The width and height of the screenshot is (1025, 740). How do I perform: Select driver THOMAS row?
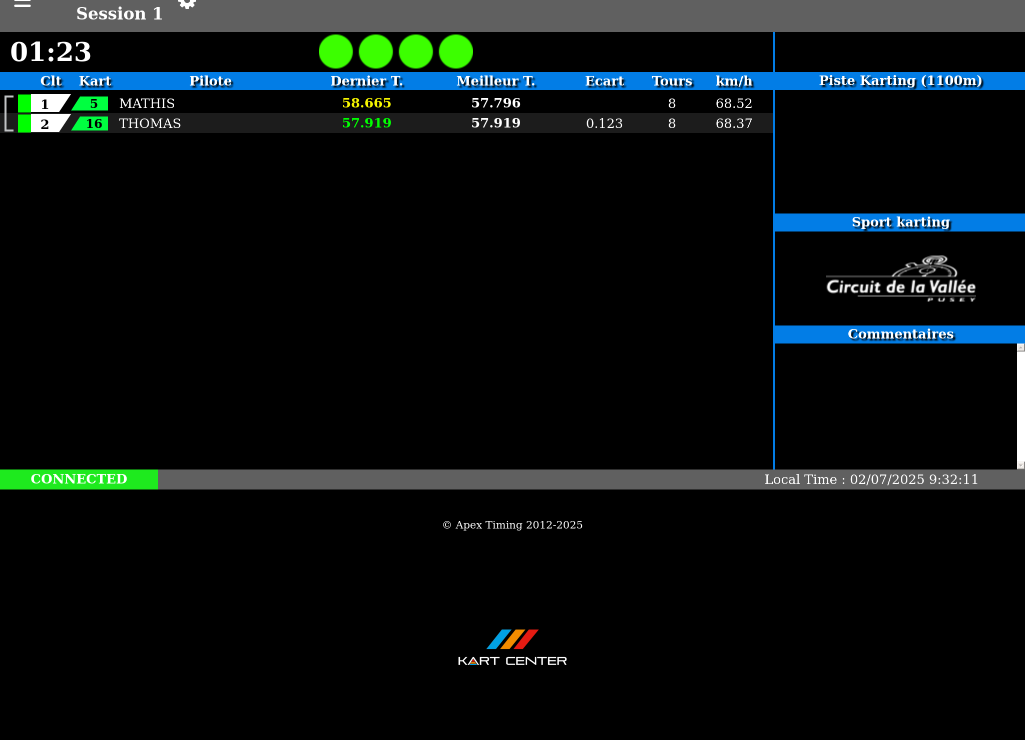[150, 123]
